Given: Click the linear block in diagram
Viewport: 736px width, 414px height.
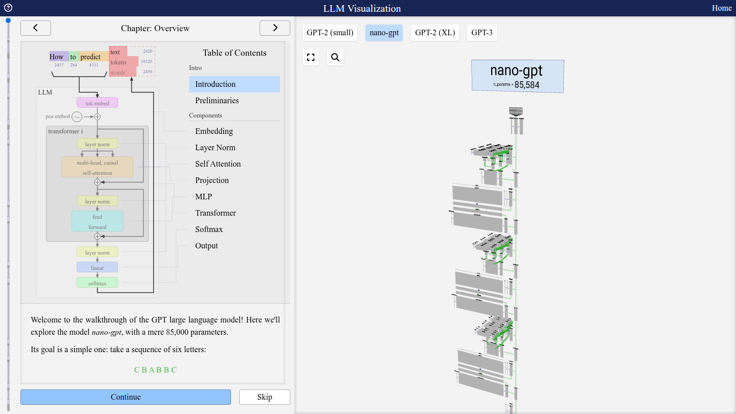Looking at the screenshot, I should 97,267.
